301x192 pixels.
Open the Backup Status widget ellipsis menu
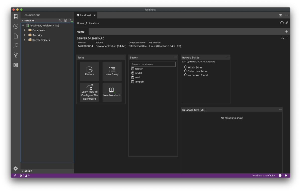pos(228,57)
